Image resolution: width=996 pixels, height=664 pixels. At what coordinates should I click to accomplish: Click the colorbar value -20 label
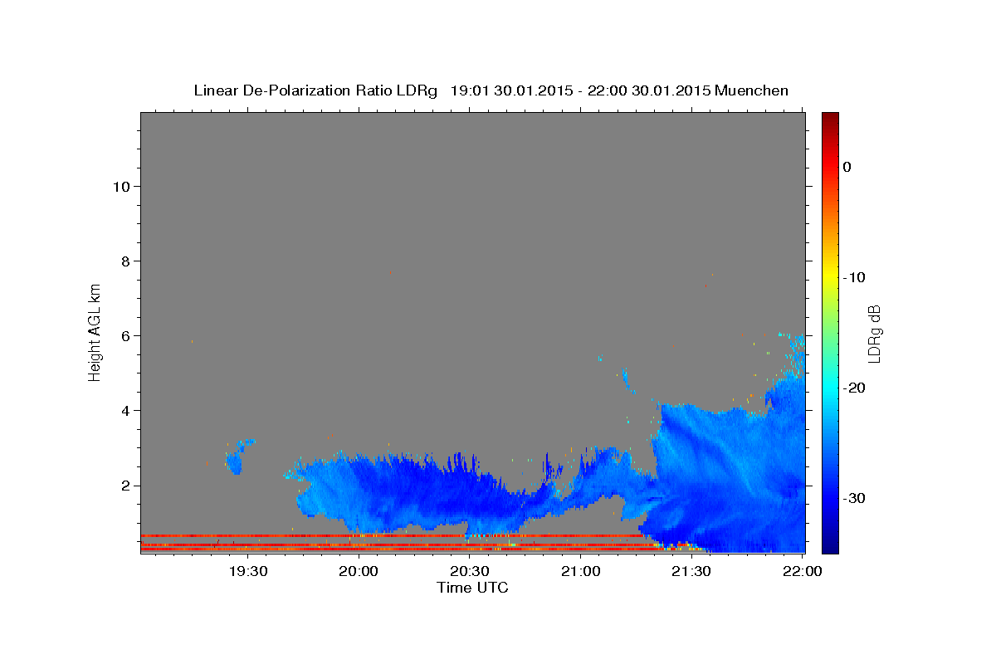[855, 388]
